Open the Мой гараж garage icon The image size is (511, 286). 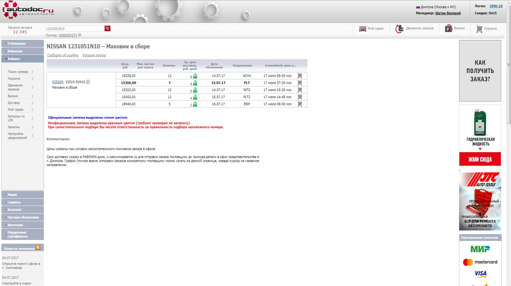(x=362, y=29)
